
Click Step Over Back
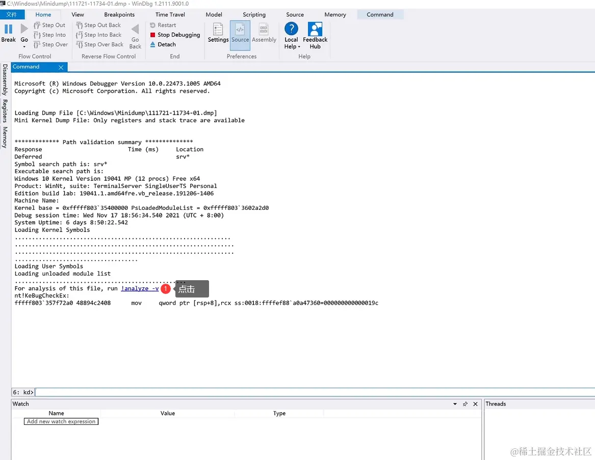point(100,44)
